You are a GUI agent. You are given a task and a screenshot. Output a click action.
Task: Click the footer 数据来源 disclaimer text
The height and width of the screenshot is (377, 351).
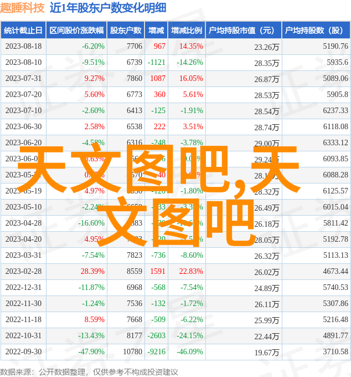click(x=89, y=372)
